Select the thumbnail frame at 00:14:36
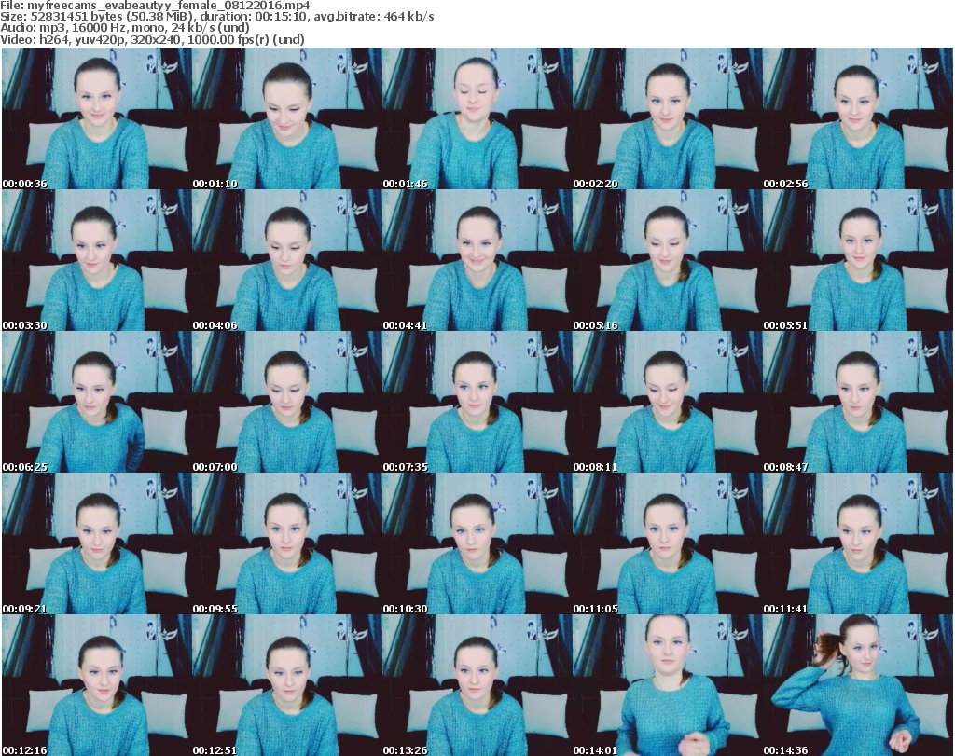Screen dimensions: 955x756 tap(858, 685)
